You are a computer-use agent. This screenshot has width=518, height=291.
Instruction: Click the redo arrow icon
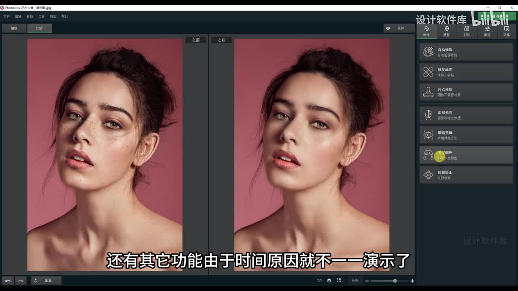click(21, 280)
